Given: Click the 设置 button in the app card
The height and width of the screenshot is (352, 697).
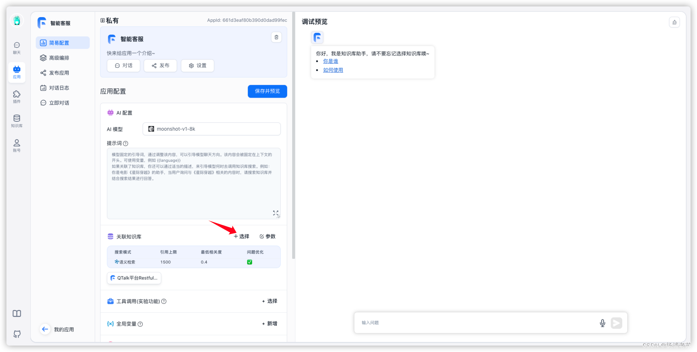Looking at the screenshot, I should [x=197, y=66].
